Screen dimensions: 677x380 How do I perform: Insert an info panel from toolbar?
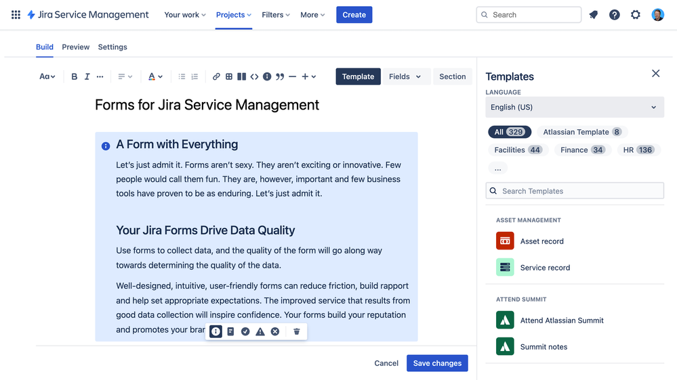tap(267, 76)
